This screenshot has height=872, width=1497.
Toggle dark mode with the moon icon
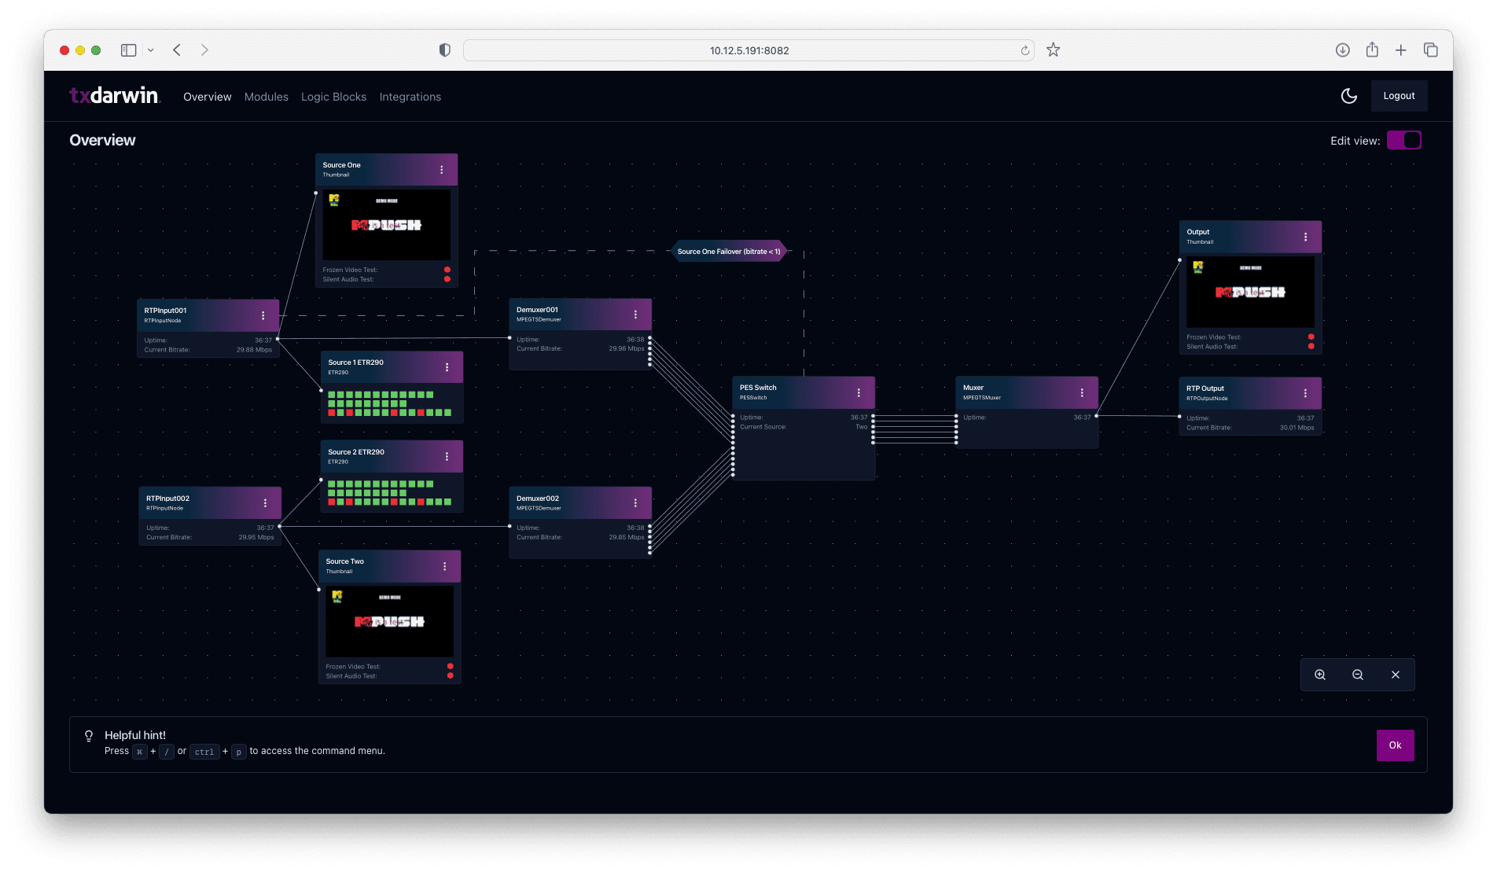[1349, 95]
